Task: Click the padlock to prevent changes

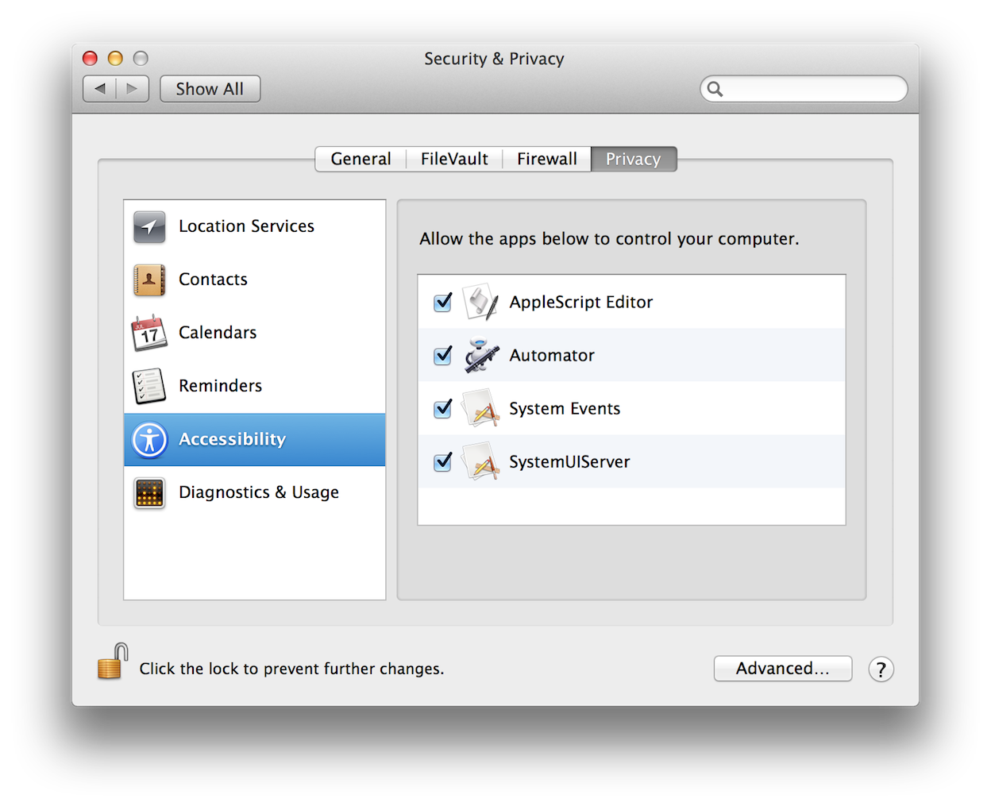Action: [x=113, y=662]
